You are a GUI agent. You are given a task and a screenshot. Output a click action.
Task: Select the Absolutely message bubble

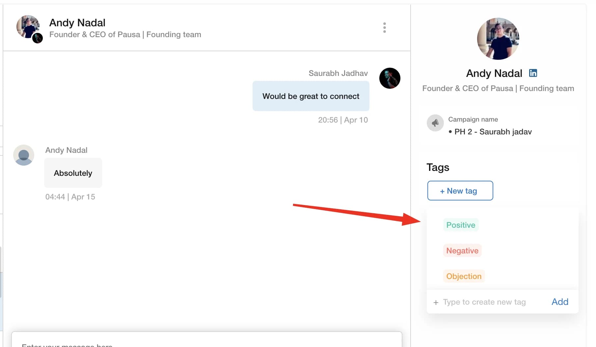tap(73, 173)
